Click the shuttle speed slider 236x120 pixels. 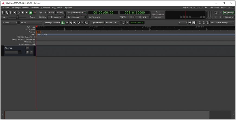click(x=18, y=17)
